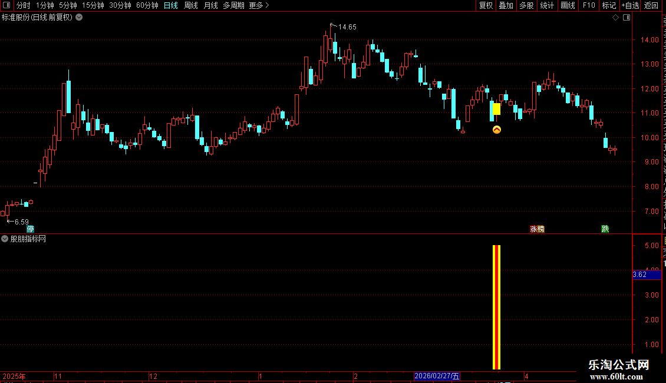Image resolution: width=666 pixels, height=383 pixels.
Task: Click the 涨榜 marker badge
Action: click(538, 229)
